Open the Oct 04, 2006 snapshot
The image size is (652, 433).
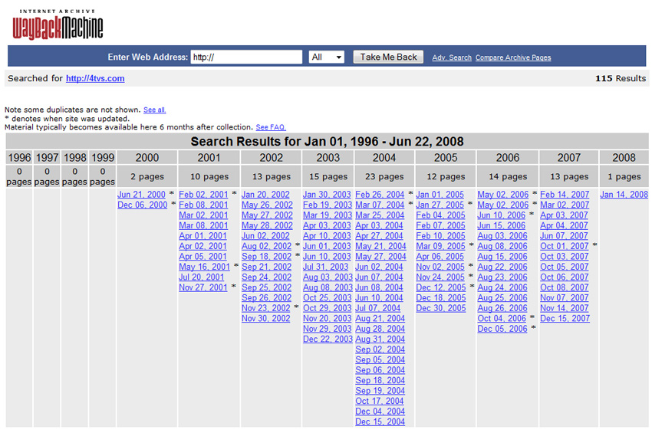click(502, 319)
